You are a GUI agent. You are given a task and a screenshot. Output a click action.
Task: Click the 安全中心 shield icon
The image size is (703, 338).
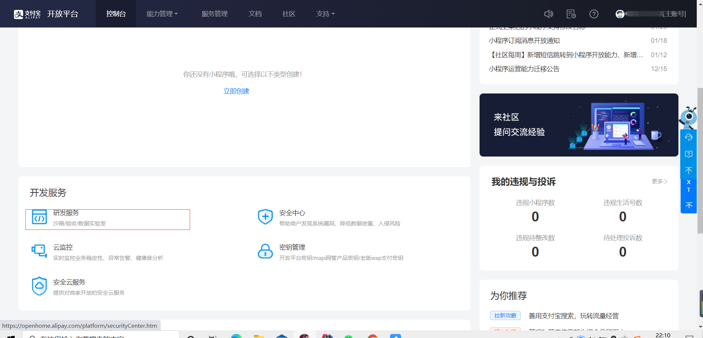pyautogui.click(x=265, y=216)
